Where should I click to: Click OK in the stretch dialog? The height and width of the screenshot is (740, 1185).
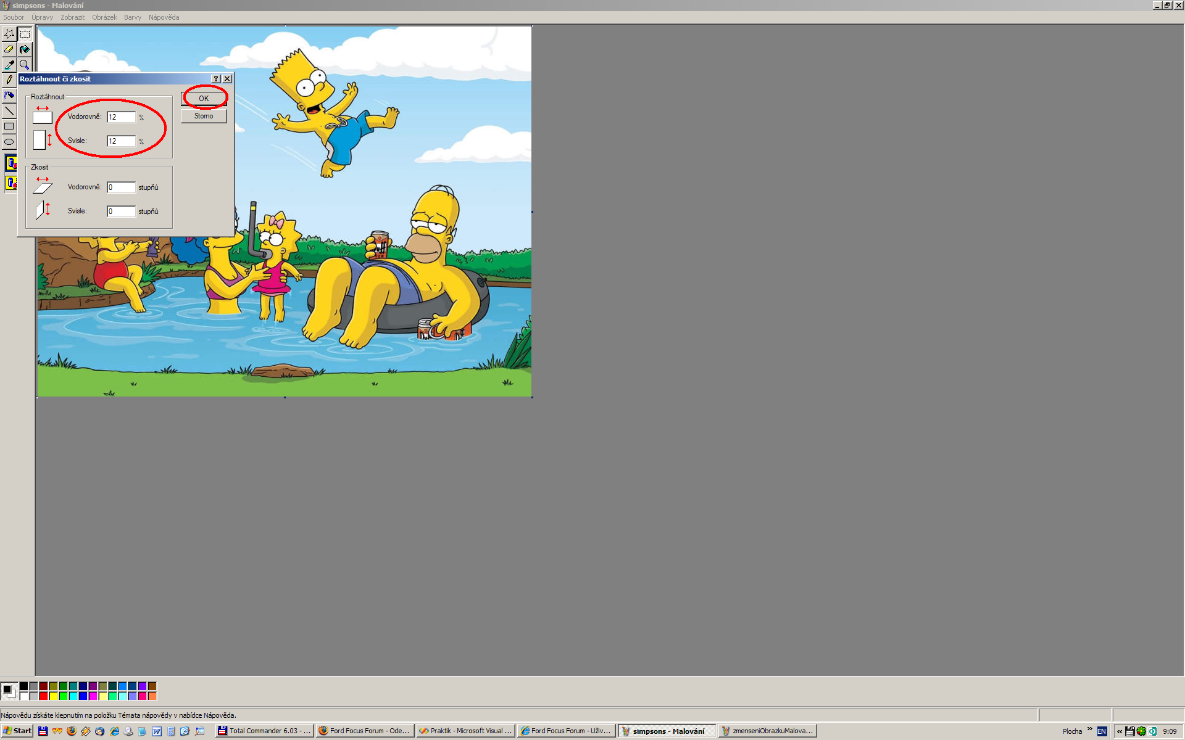pos(204,99)
